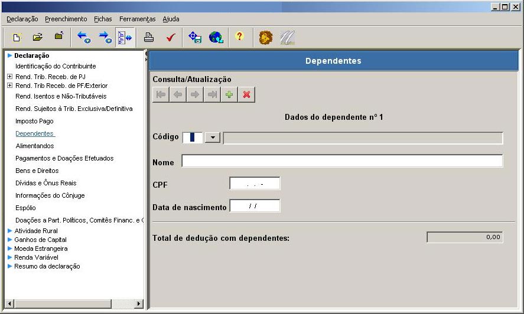Image resolution: width=524 pixels, height=314 pixels.
Task: Expand the Atividade Rural section
Action: click(x=9, y=231)
